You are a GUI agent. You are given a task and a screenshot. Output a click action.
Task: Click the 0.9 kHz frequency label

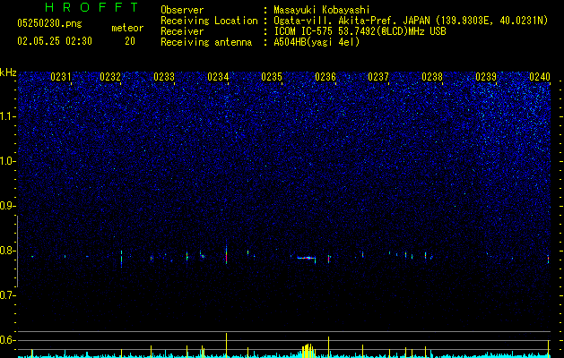coord(8,206)
